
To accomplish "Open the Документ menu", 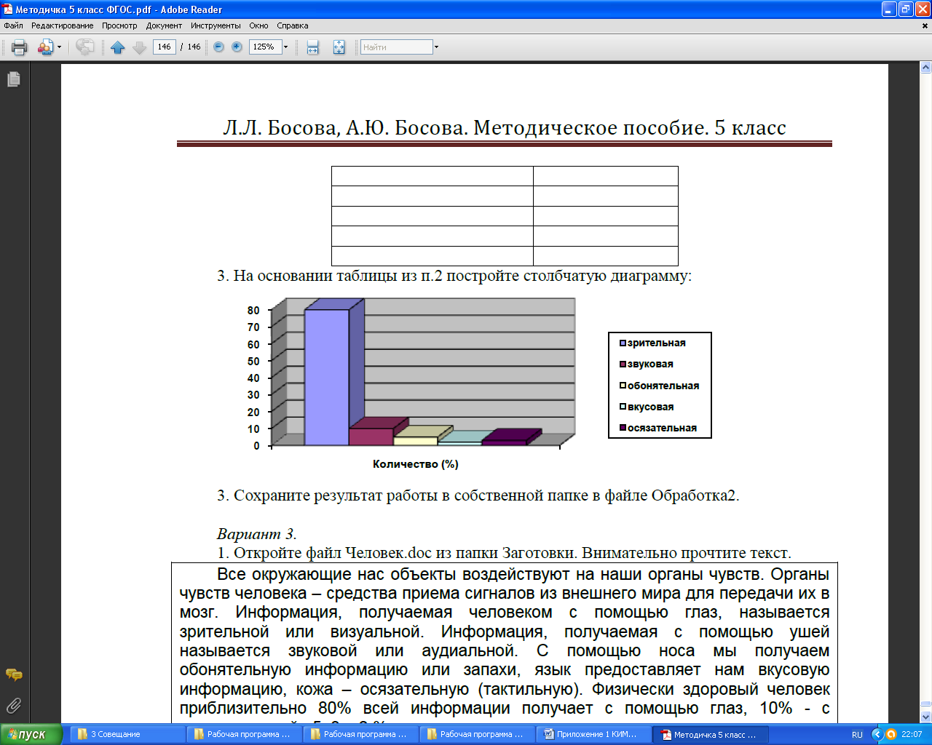I will 164,25.
